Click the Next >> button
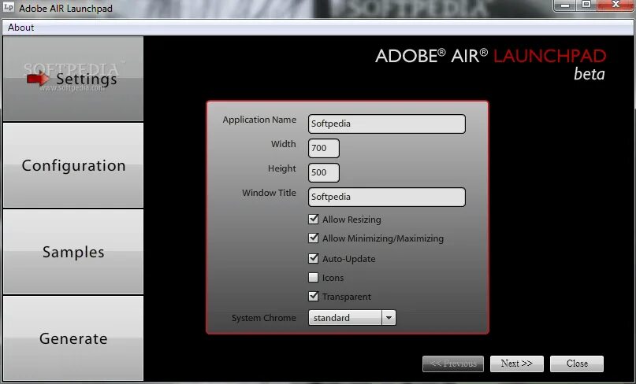This screenshot has width=636, height=384. (516, 364)
